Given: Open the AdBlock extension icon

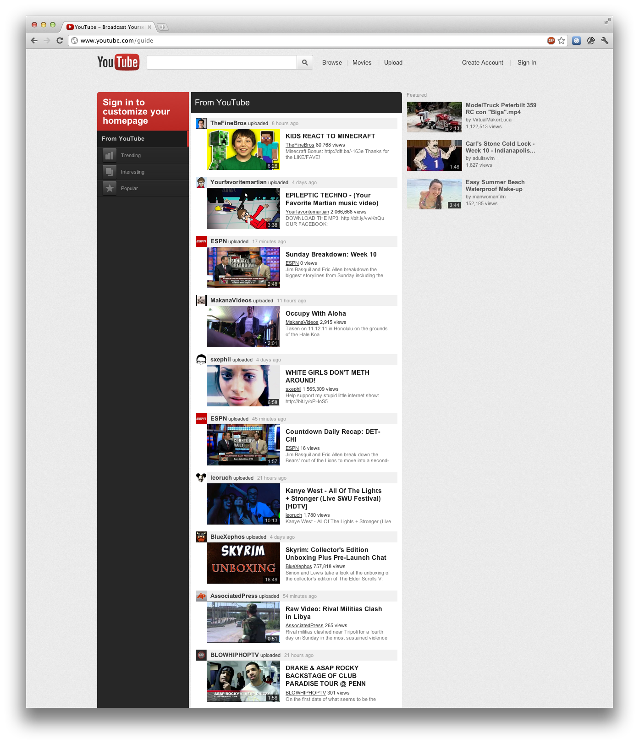Looking at the screenshot, I should click(x=551, y=41).
